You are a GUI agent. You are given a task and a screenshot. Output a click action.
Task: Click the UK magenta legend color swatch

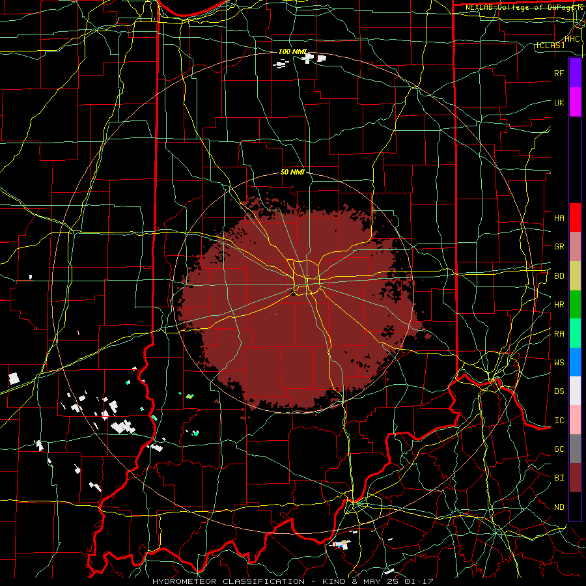pos(575,102)
